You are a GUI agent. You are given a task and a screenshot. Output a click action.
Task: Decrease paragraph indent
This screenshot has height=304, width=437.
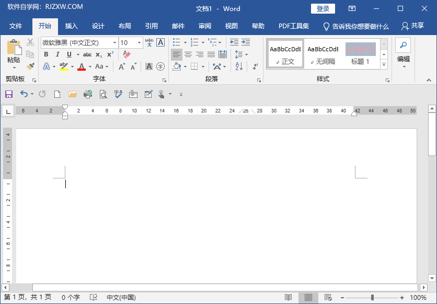(234, 42)
